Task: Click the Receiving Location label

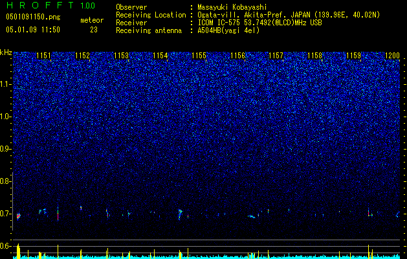Action: [x=151, y=15]
